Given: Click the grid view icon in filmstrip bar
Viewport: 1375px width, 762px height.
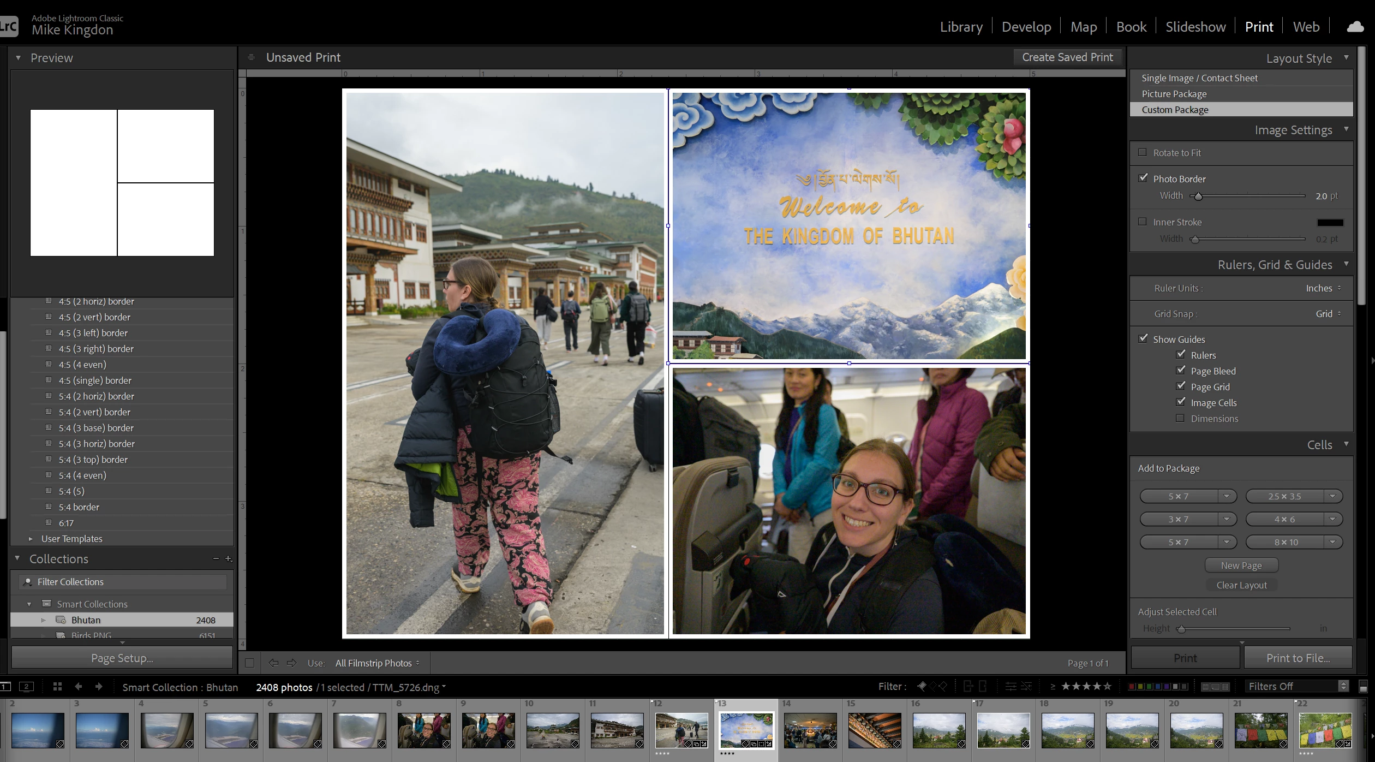Looking at the screenshot, I should coord(57,687).
